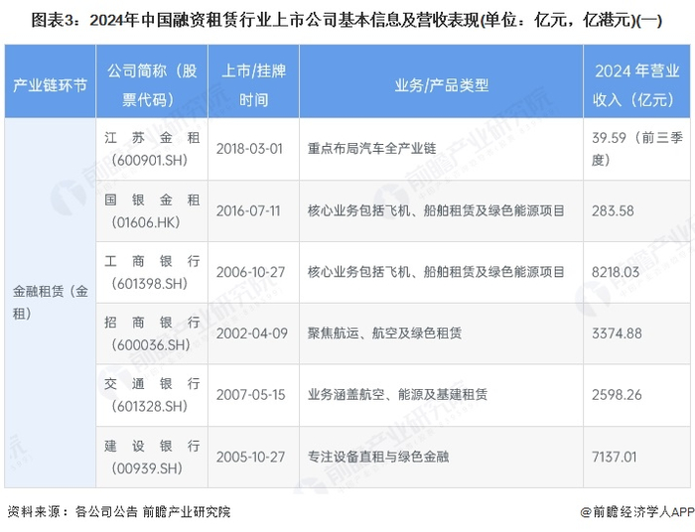695x532 pixels.
Task: Click the 江苏金租 (600901.SH) cell
Action: pyautogui.click(x=152, y=149)
